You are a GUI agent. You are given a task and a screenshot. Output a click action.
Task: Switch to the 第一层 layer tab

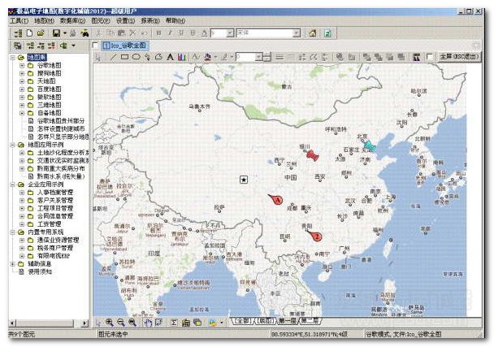click(288, 321)
